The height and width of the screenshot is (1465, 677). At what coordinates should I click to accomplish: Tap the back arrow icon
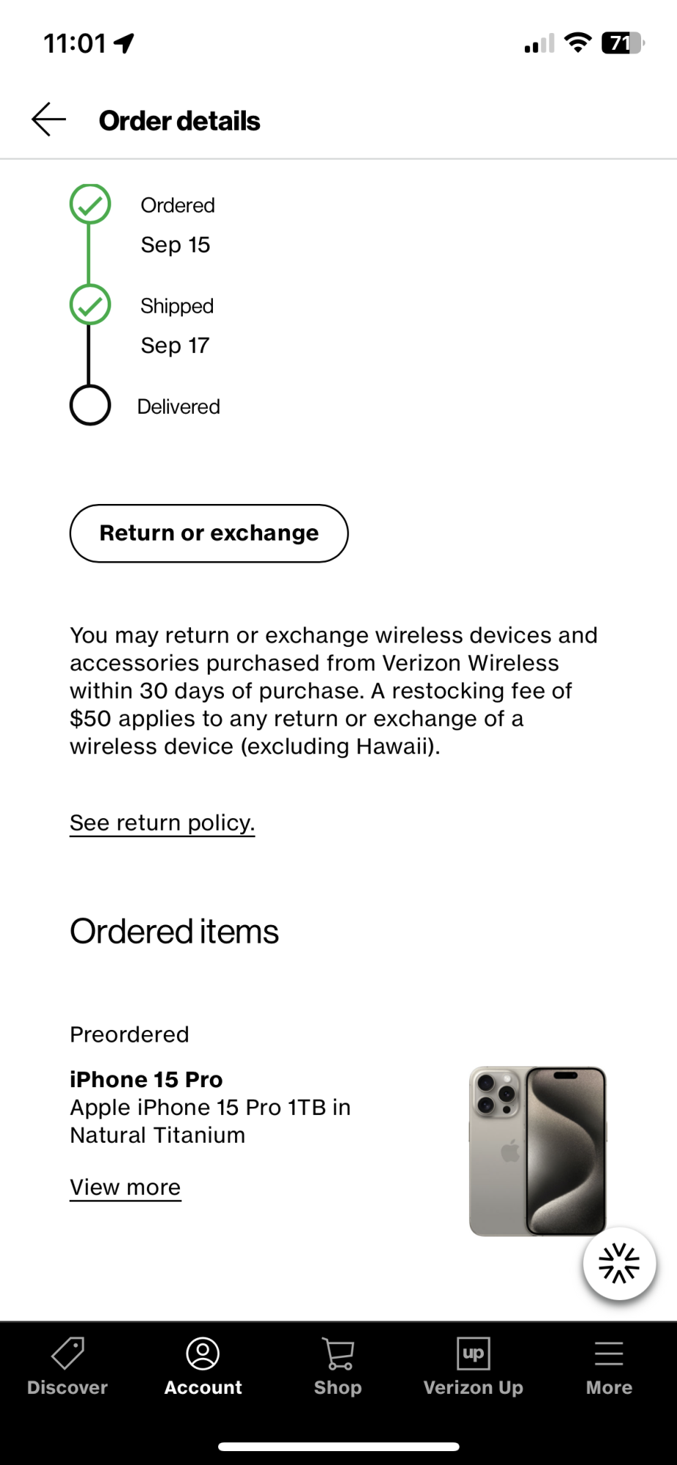49,119
